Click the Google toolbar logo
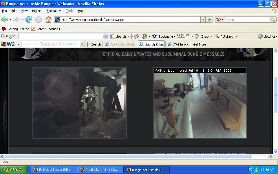Screen dimensions: 278x174 (x=8, y=36)
